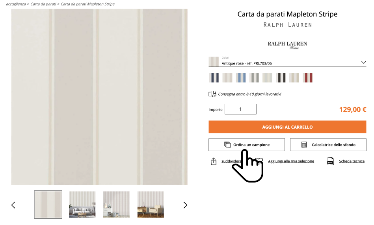Select the navy blue stripe swatch
The height and width of the screenshot is (225, 374).
[x=214, y=77]
